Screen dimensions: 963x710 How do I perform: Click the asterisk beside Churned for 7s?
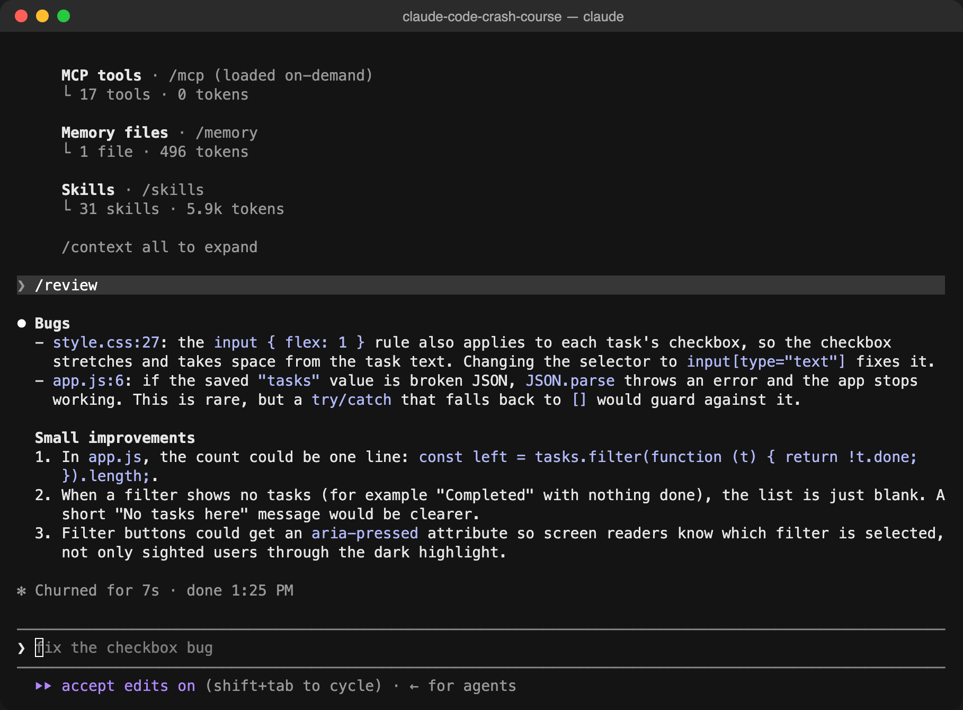click(x=21, y=591)
